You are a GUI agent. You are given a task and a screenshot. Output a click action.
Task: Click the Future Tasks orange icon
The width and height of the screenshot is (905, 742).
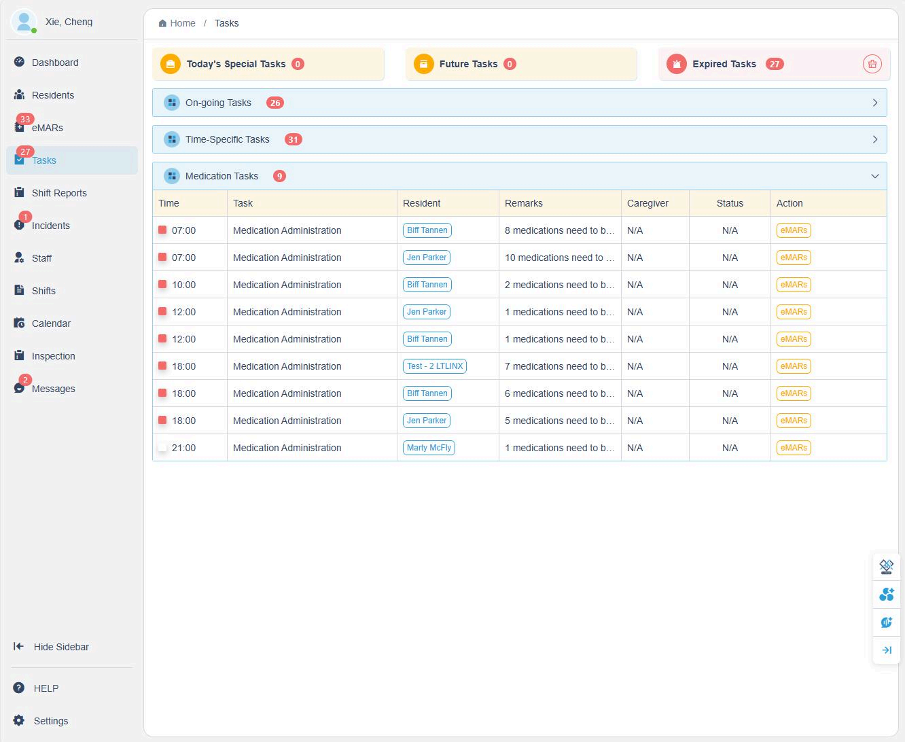click(x=423, y=64)
